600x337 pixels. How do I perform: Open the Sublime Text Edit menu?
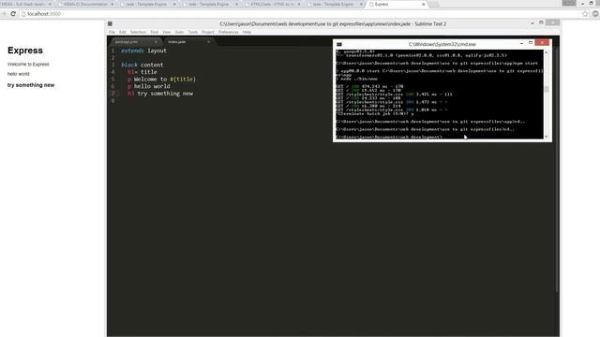[x=123, y=32]
